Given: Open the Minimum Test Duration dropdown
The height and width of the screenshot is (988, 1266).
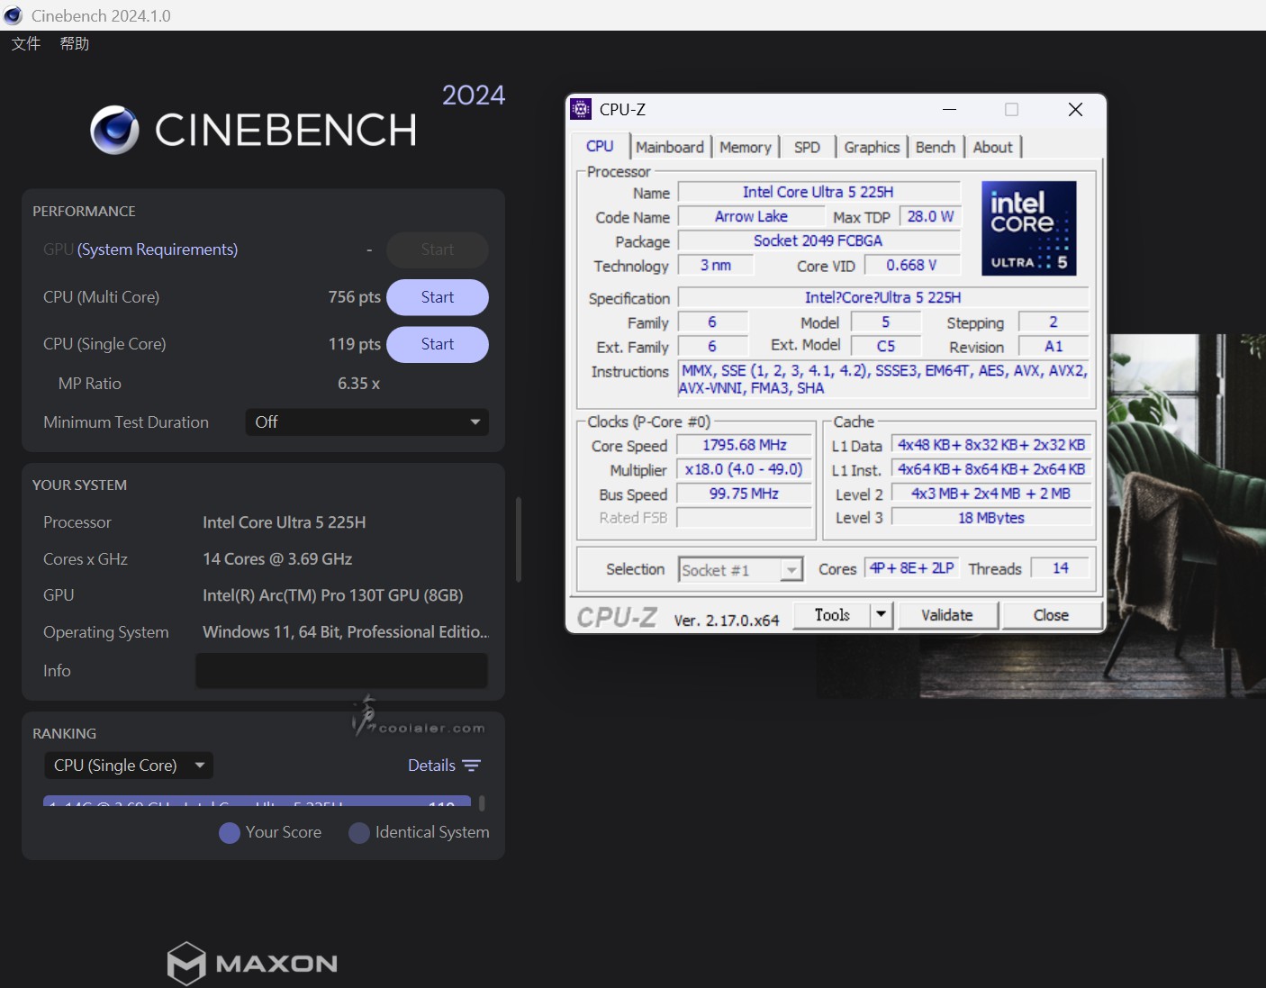Looking at the screenshot, I should 366,422.
